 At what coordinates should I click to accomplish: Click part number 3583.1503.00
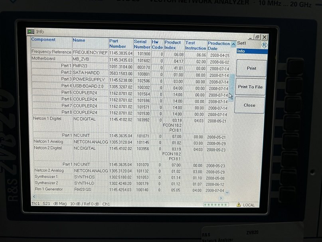pos(121,74)
